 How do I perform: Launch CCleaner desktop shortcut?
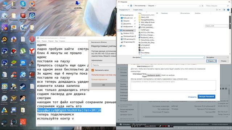tap(14, 75)
